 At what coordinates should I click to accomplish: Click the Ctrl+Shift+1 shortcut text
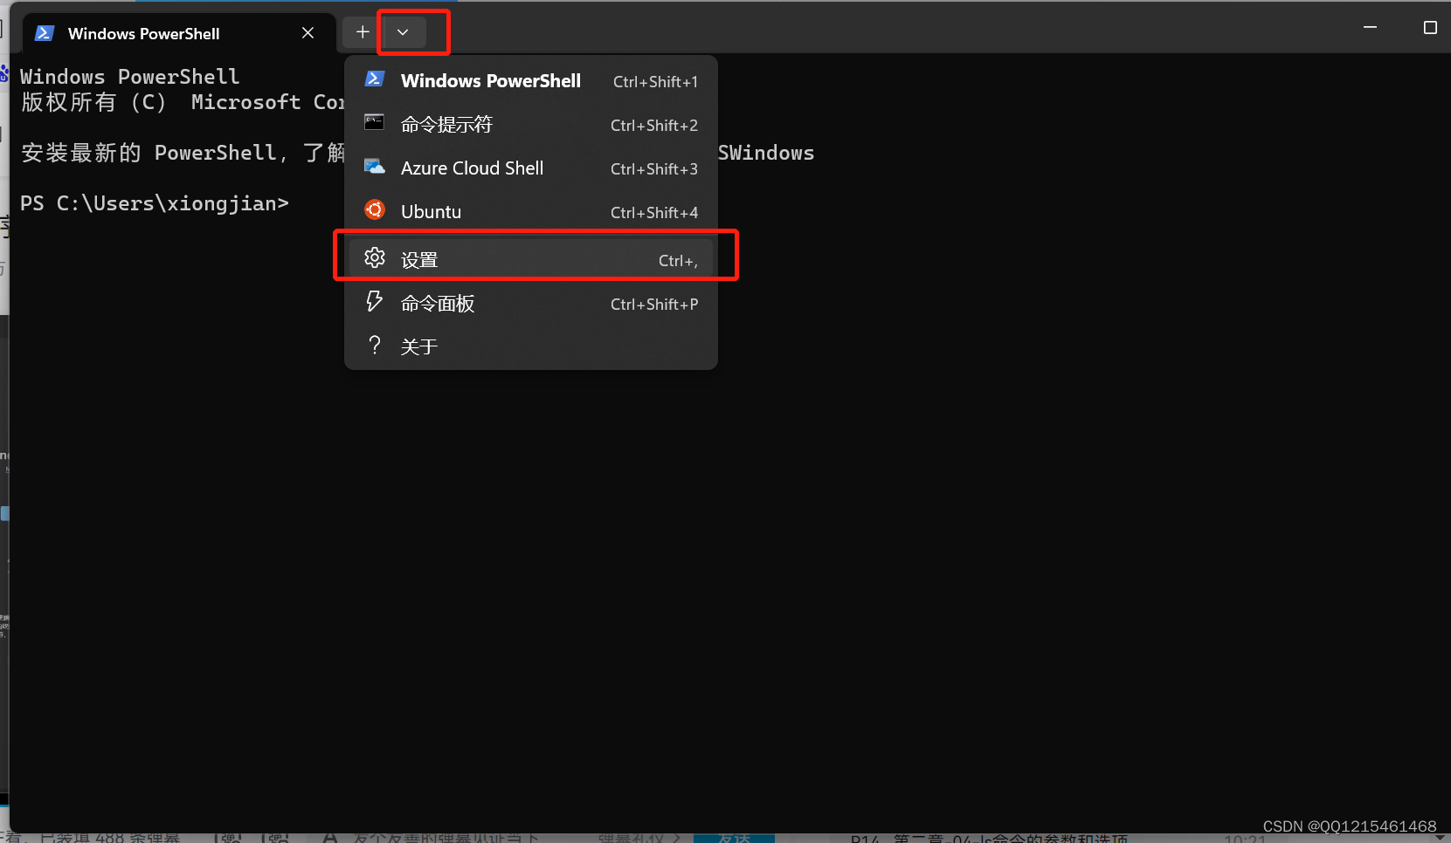pos(655,82)
